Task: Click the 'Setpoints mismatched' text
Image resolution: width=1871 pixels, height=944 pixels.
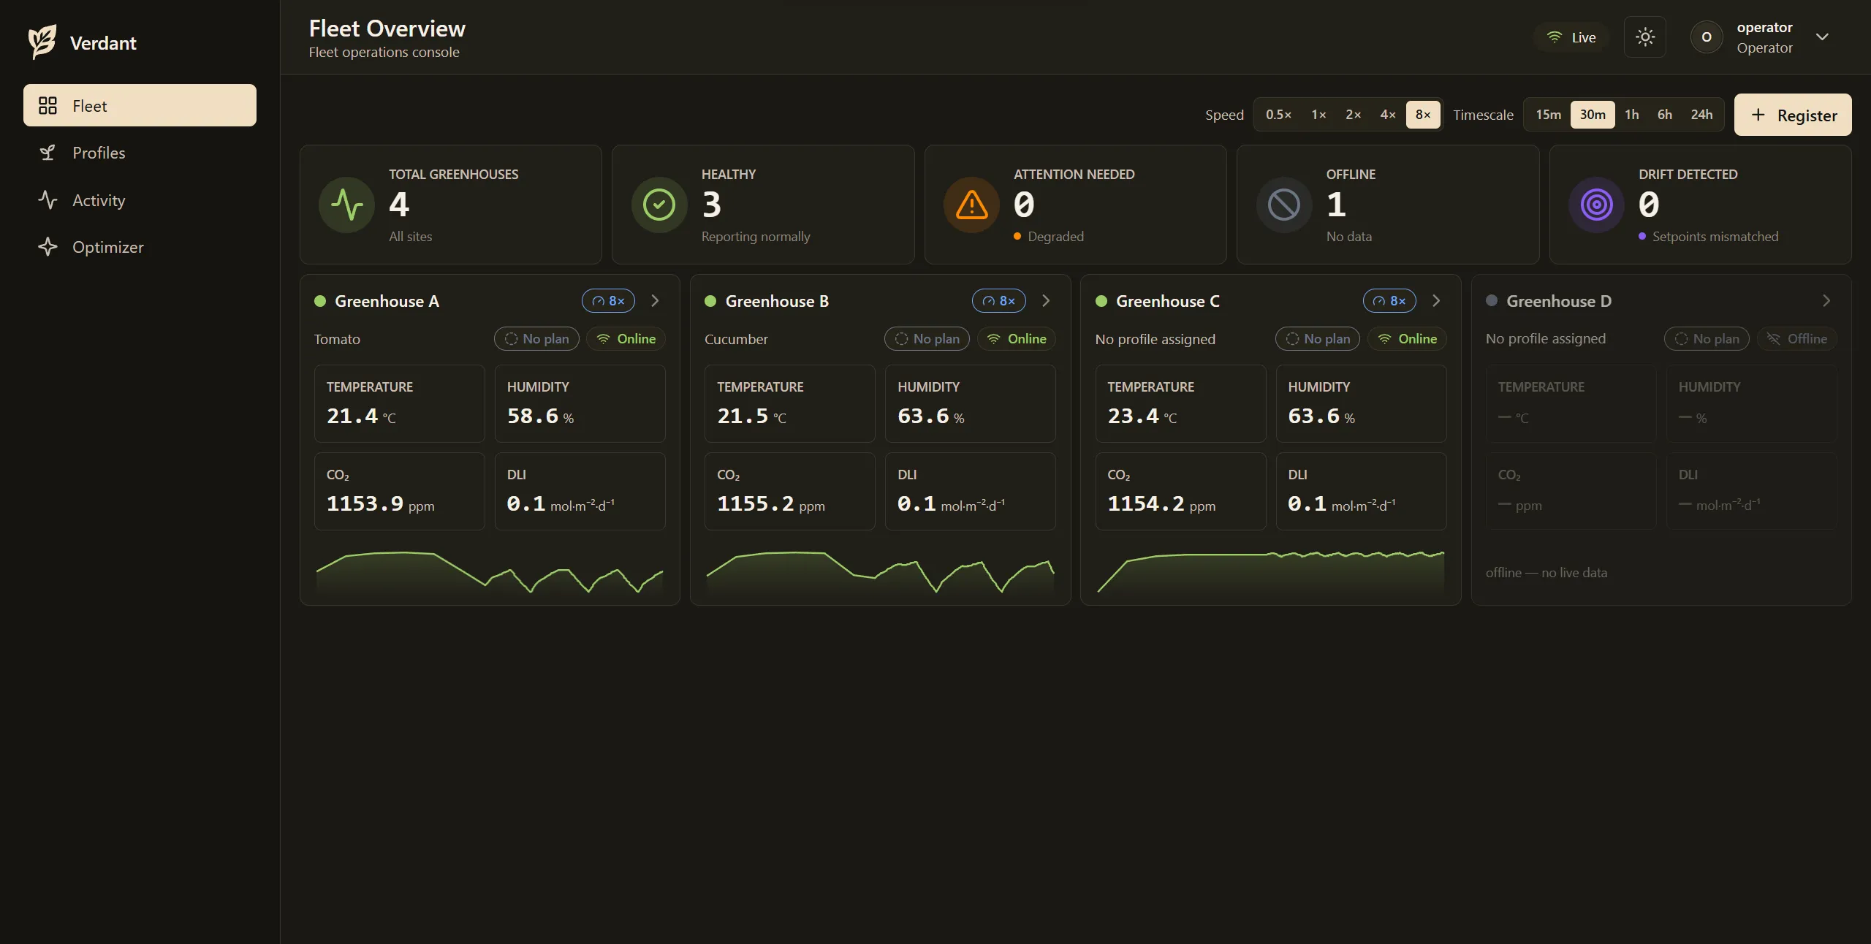Action: 1715,237
